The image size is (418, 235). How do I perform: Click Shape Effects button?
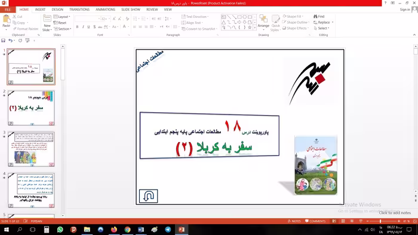coord(296,28)
